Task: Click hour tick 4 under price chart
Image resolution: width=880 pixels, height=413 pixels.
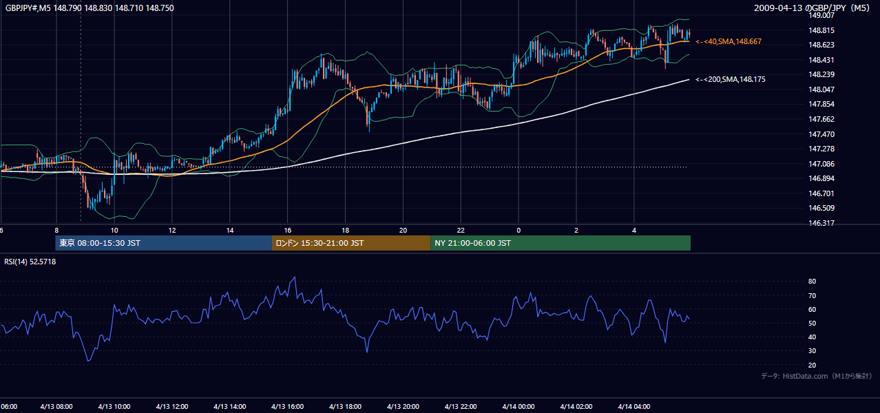Action: [634, 230]
